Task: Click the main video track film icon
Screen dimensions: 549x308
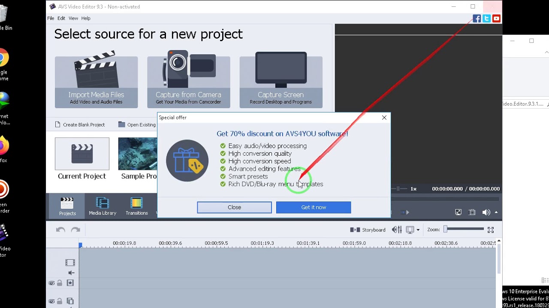Action: [70, 263]
